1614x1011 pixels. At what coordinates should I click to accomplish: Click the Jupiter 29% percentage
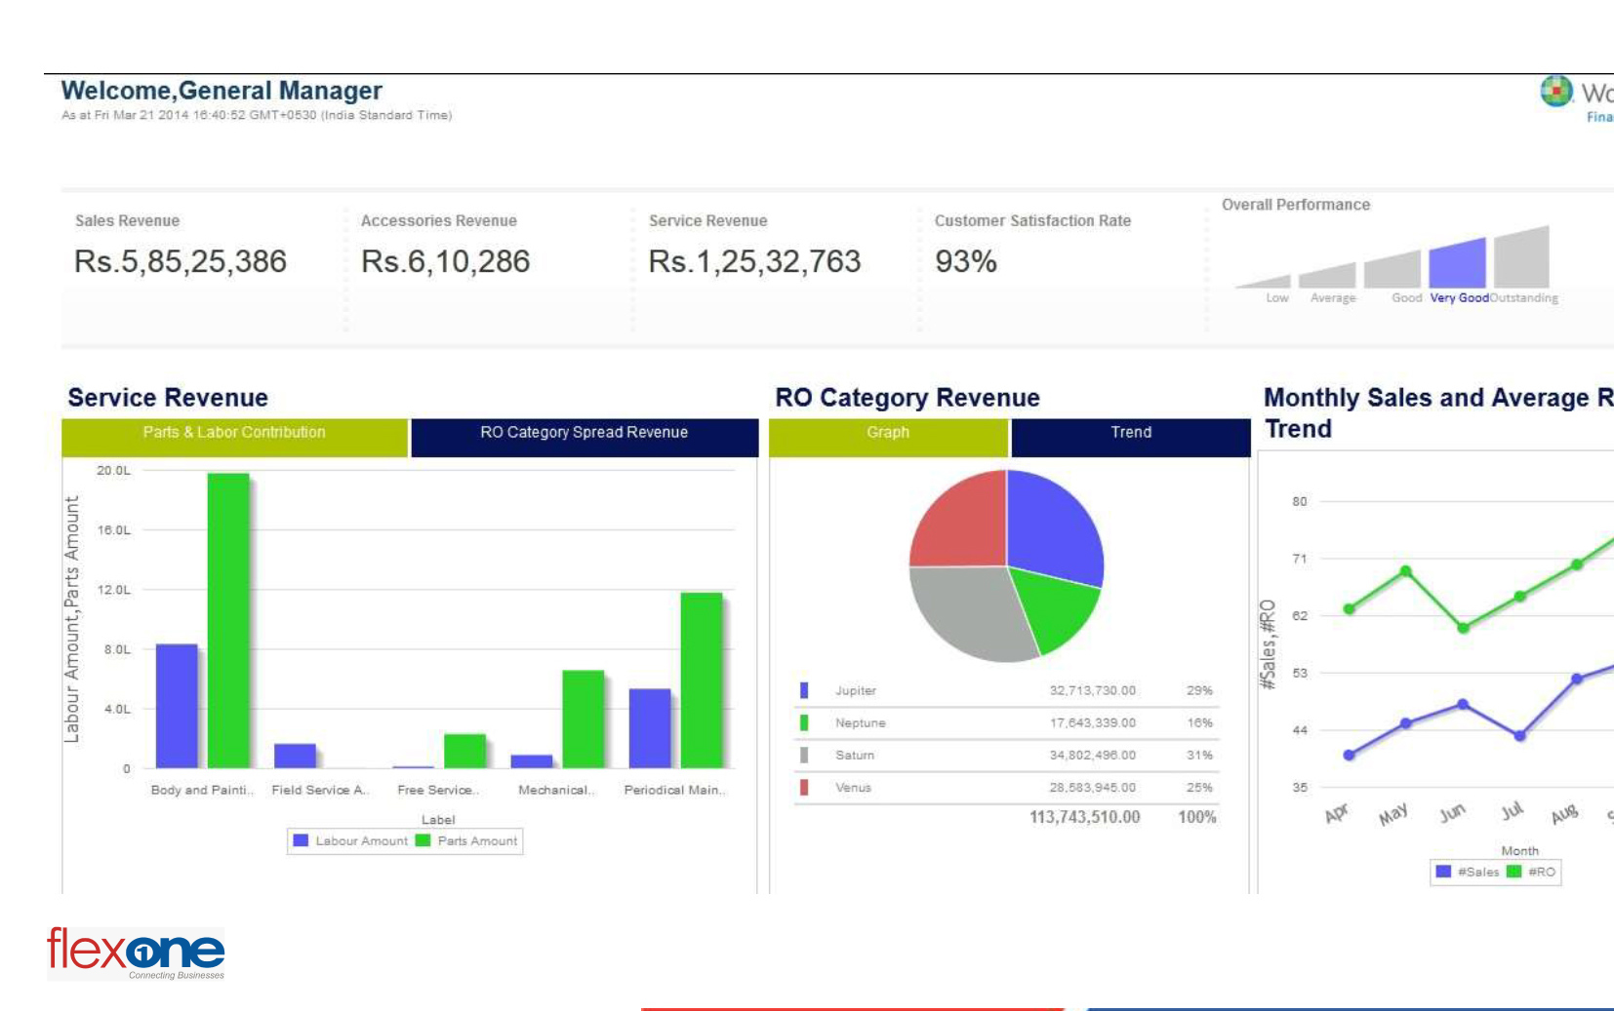[1199, 690]
